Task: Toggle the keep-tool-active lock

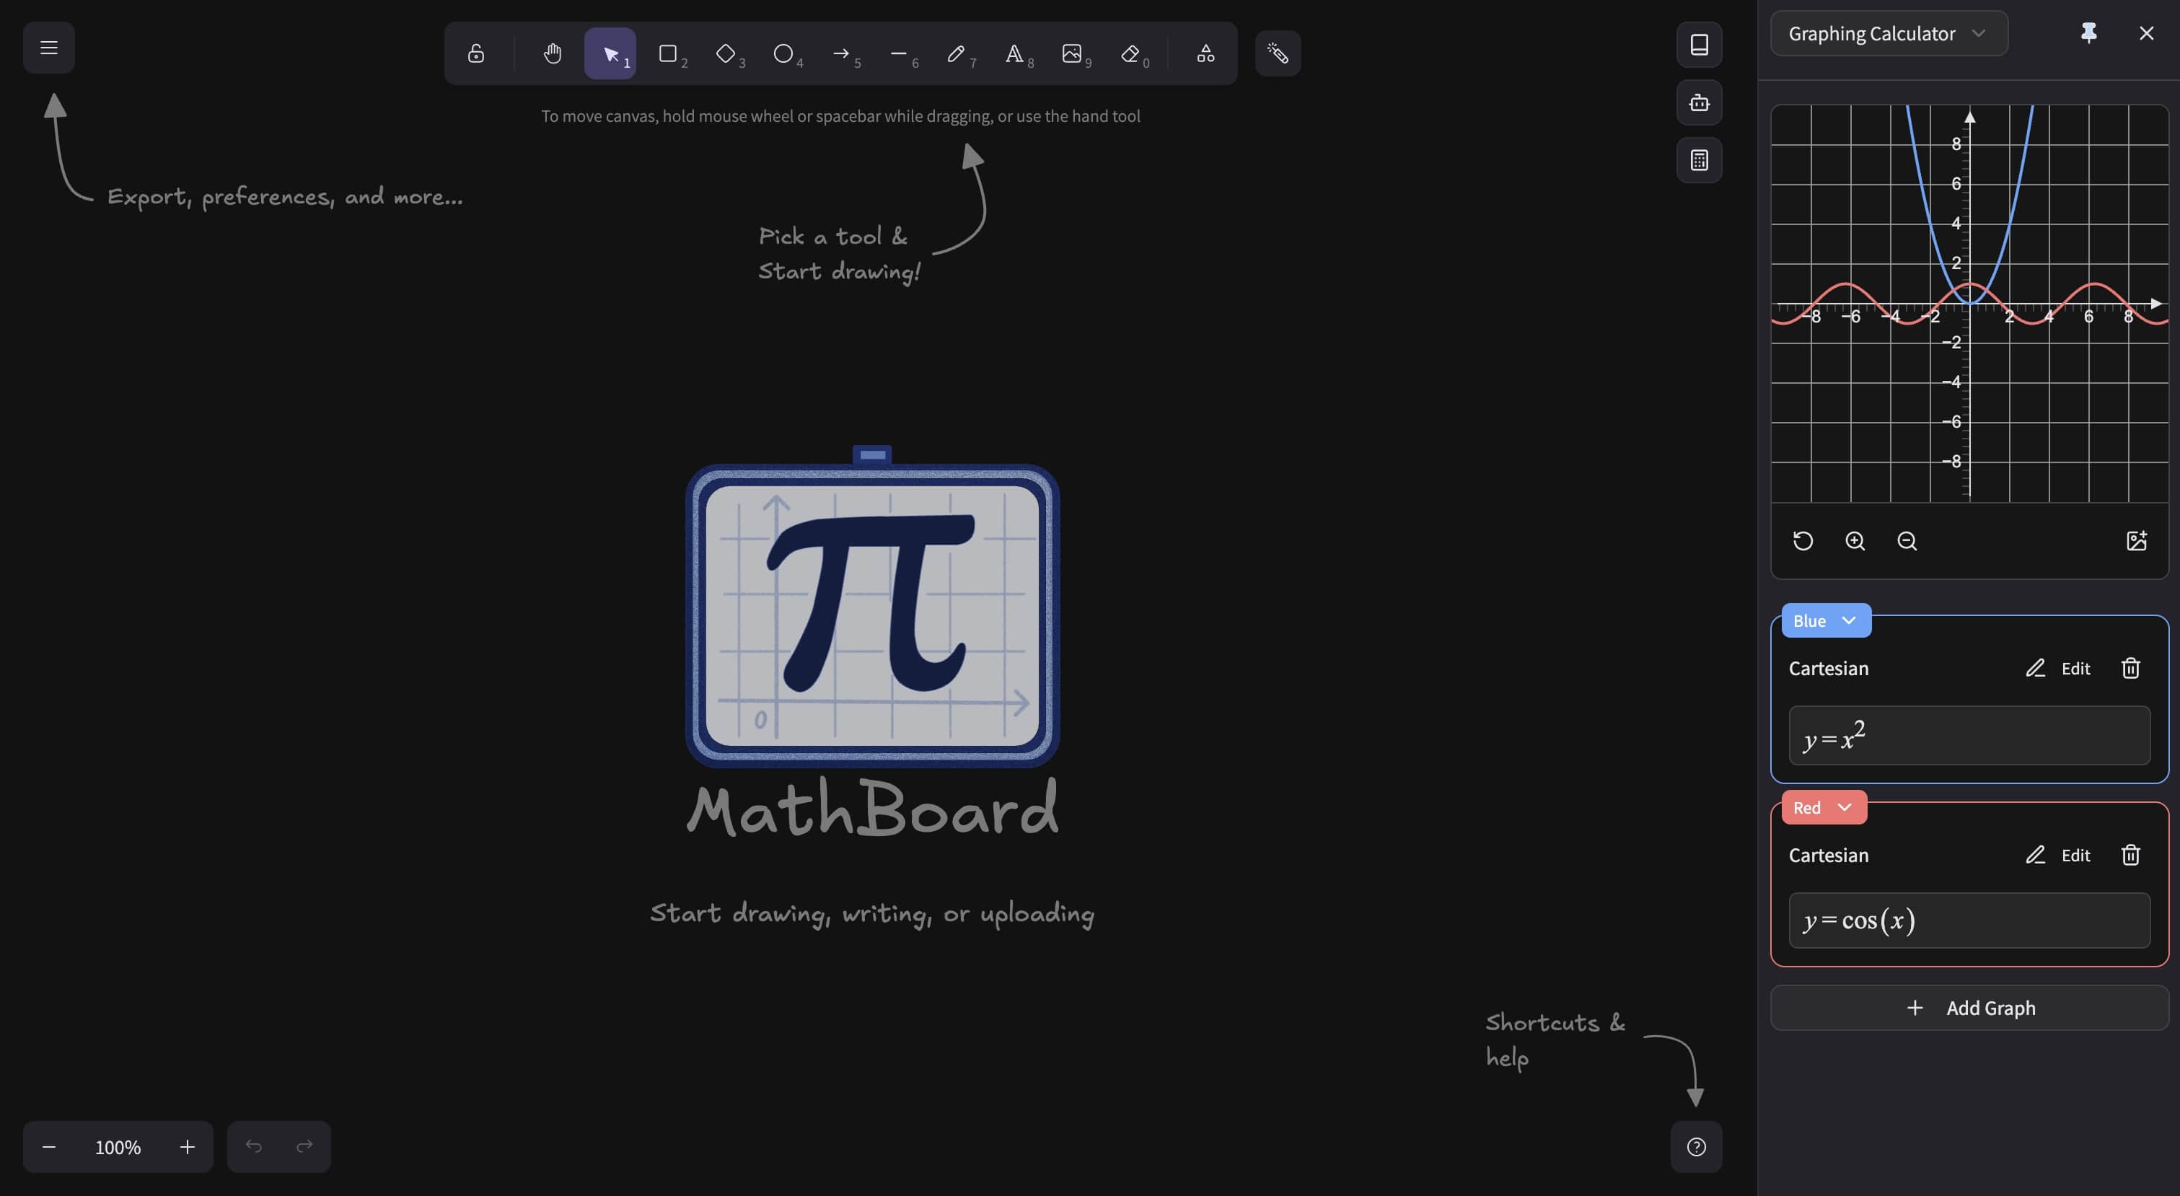Action: [475, 54]
